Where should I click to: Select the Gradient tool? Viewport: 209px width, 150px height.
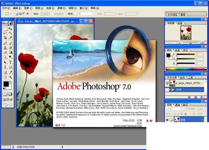[x=10, y=52]
